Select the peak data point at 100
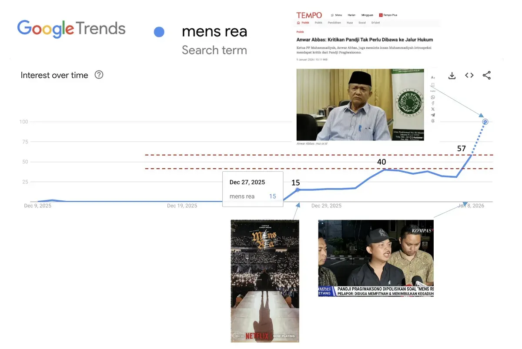522x349 pixels. tap(485, 122)
